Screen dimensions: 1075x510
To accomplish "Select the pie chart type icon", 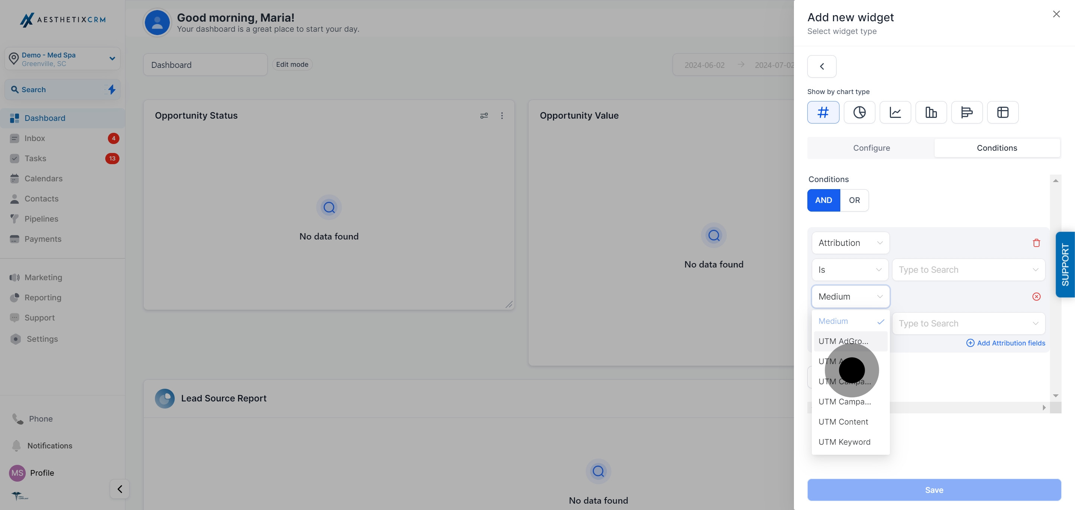I will point(859,112).
